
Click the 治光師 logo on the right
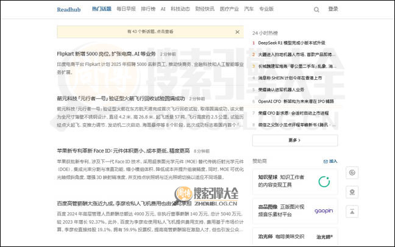[324, 237]
